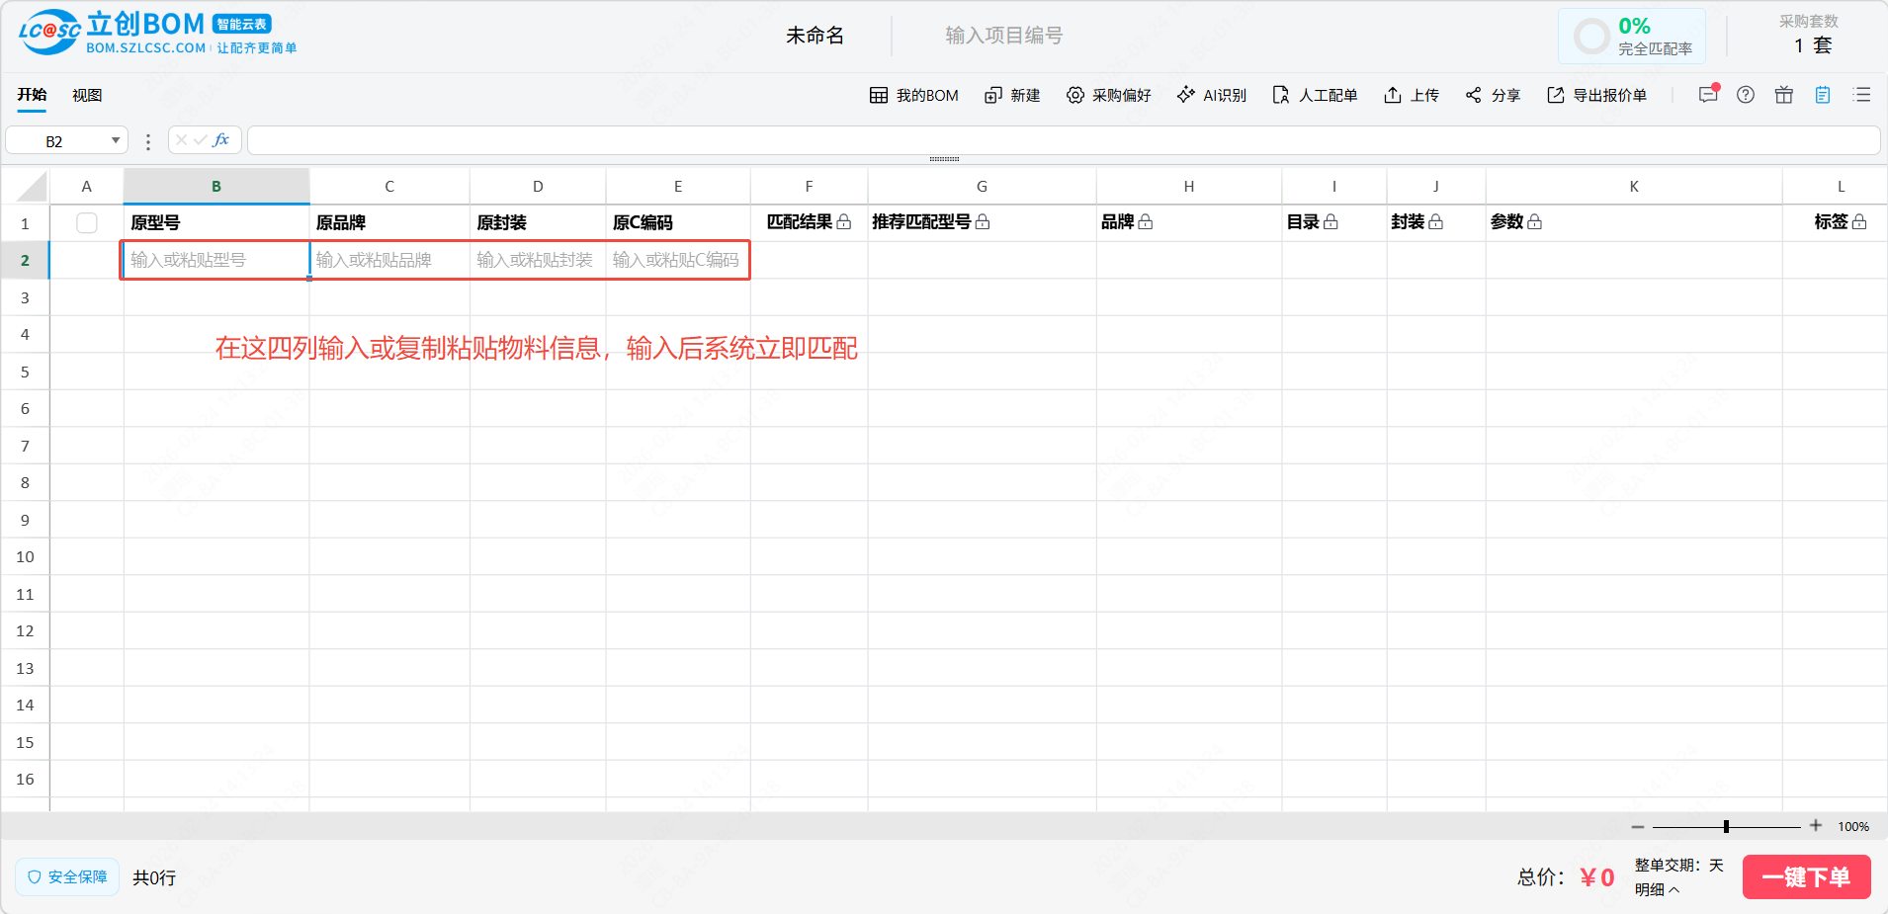The image size is (1888, 914).
Task: Click the 上传 upload button
Action: point(1412,95)
